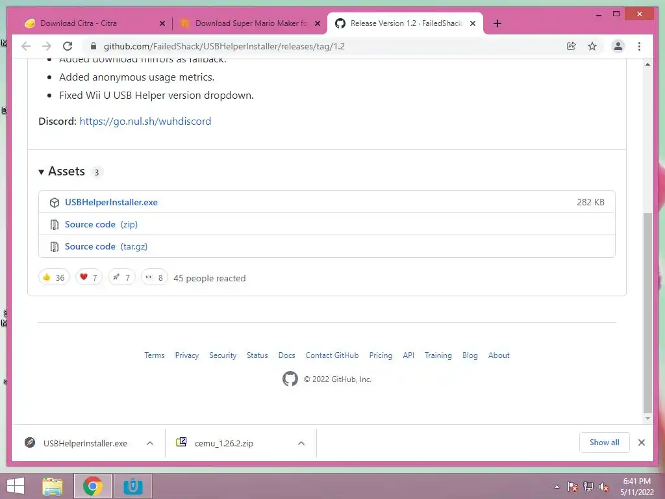View site info via the padlock icon
This screenshot has width=665, height=499.
pyautogui.click(x=94, y=46)
